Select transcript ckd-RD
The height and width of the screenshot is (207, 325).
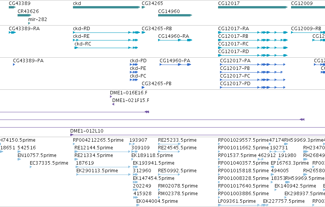point(107,32)
